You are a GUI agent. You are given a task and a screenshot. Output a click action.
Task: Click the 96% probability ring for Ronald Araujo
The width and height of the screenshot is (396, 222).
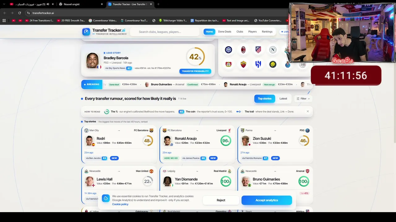[x=226, y=141]
